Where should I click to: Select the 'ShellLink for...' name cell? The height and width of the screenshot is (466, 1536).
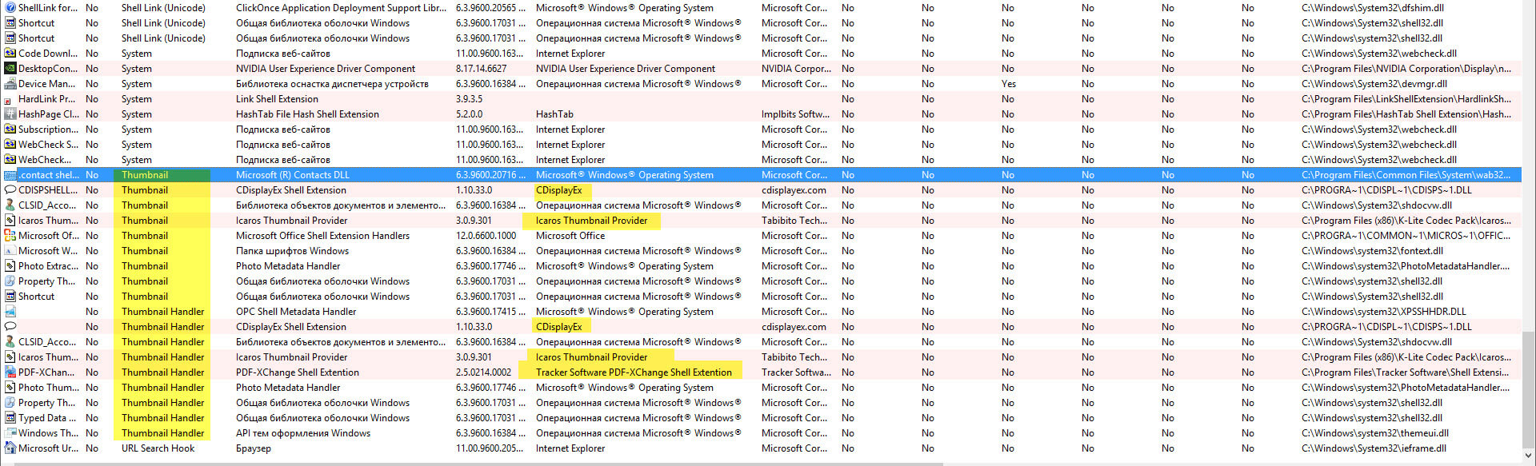point(48,8)
